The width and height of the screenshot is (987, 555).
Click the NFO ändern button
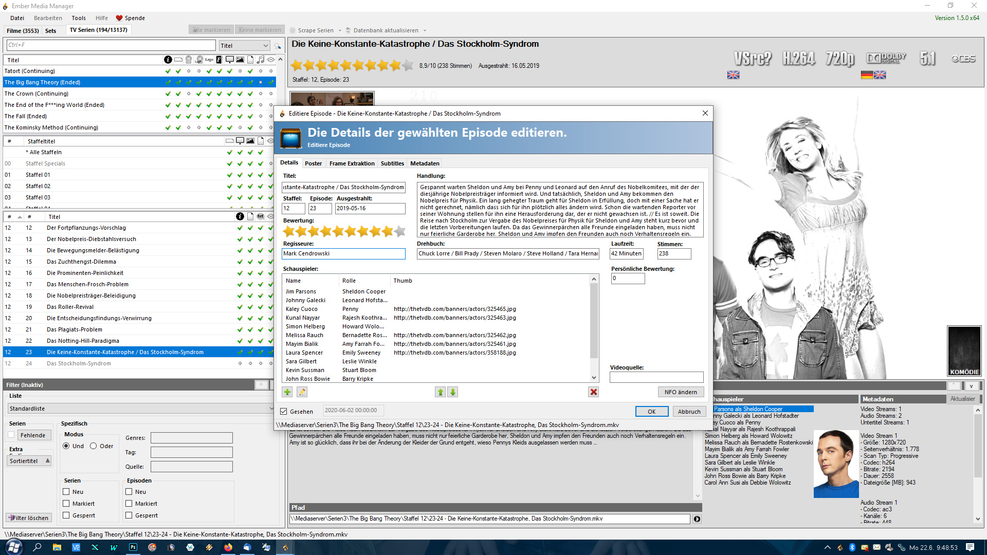coord(681,392)
